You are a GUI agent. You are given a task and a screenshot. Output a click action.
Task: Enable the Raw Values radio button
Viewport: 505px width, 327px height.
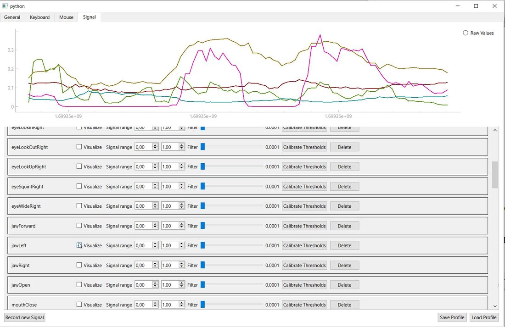pos(466,33)
